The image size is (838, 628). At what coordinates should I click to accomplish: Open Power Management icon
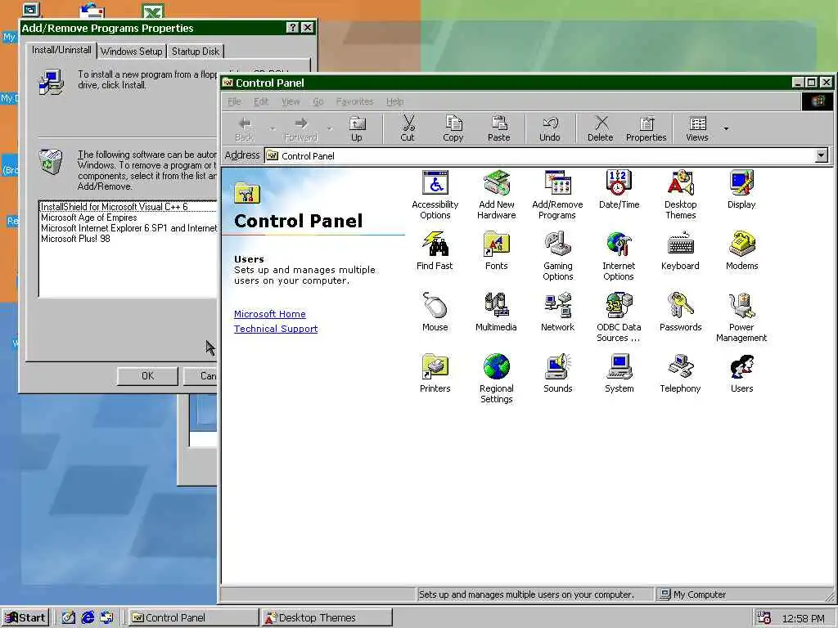tap(741, 318)
